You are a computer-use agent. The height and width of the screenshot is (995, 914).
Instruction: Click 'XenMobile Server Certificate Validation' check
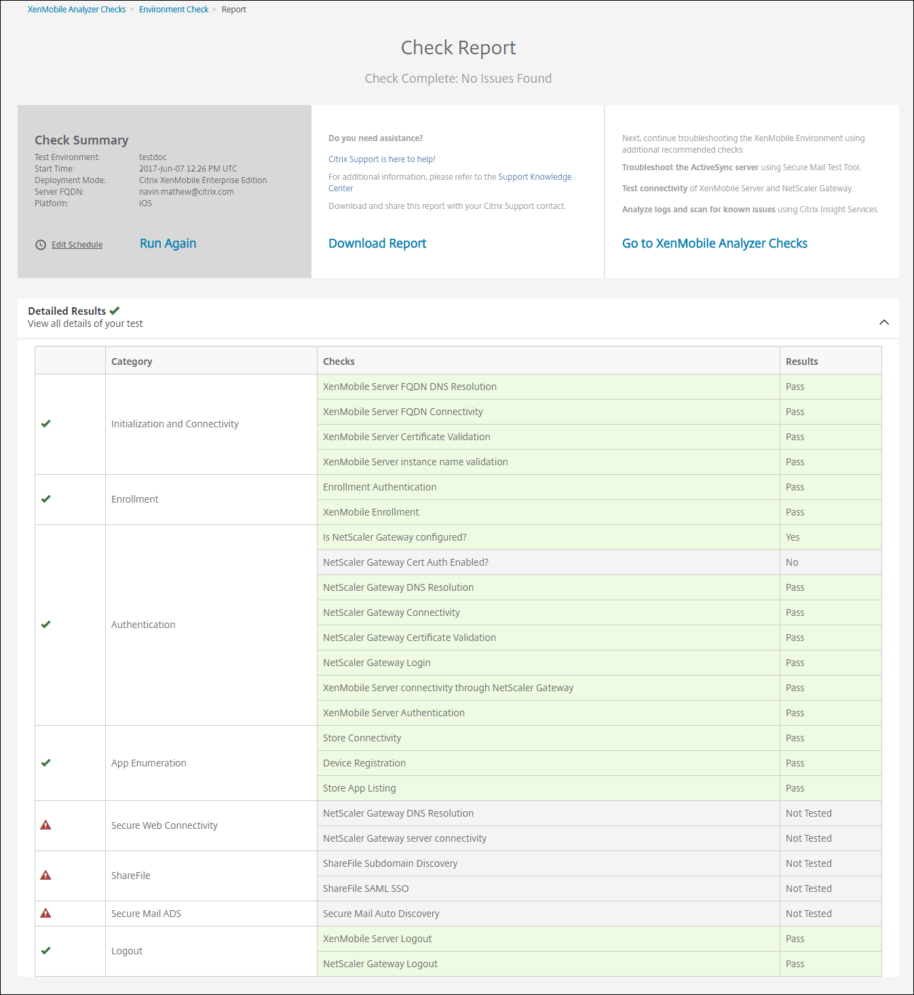(x=548, y=437)
